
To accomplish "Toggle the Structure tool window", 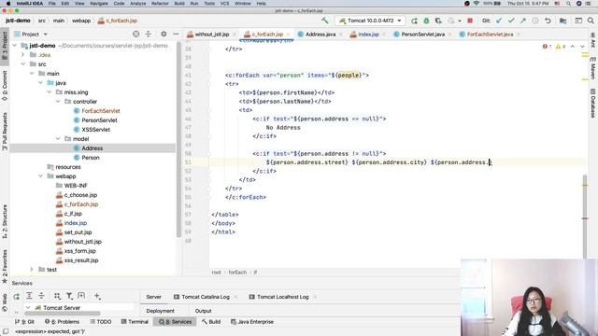I will click(5, 222).
